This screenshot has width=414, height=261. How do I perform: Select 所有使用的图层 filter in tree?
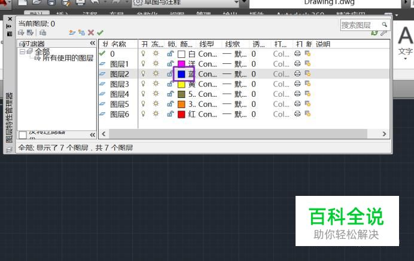click(x=68, y=58)
